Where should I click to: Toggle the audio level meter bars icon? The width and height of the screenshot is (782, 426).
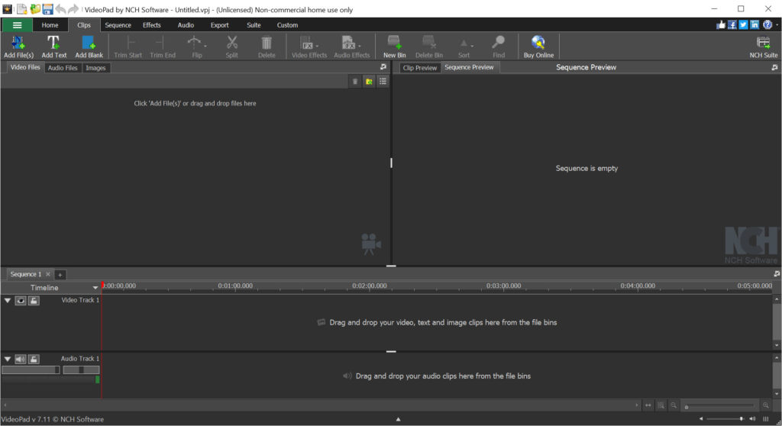[765, 419]
